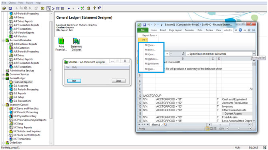This screenshot has width=268, height=150.
Task: Open the main File menu
Action: [x=4, y=3]
